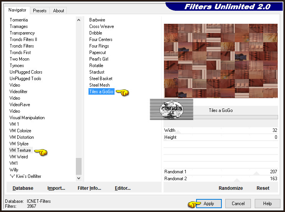Screen dimensions: 285x212
Task: Choose the Barbwire filter
Action: click(97, 20)
